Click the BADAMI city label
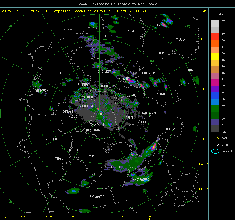The width and height of the screenshot is (235, 220). pos(103,86)
